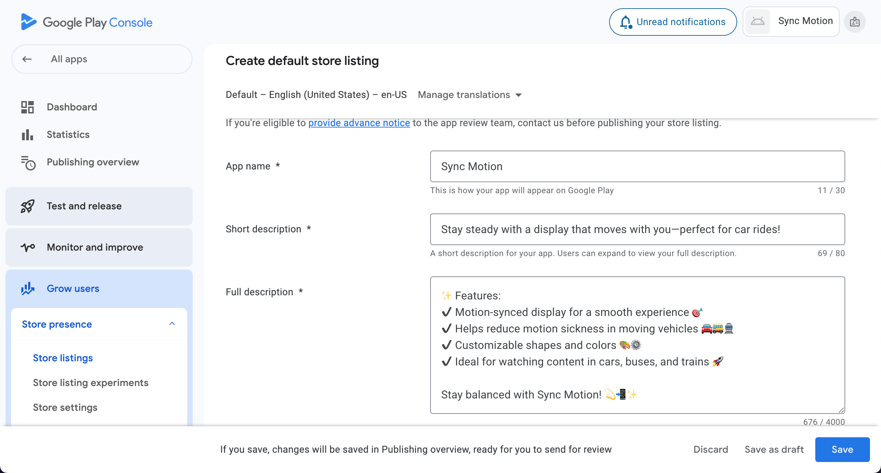The image size is (881, 473).
Task: Select Store listings in the sidebar
Action: [63, 358]
